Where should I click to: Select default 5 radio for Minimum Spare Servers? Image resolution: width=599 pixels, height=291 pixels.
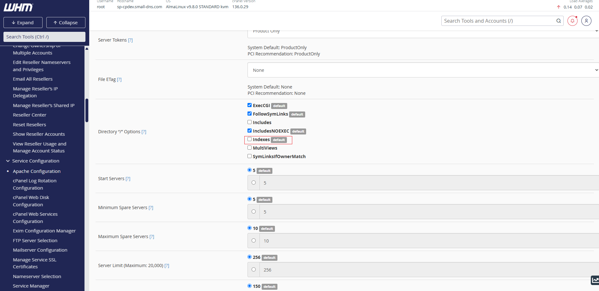249,199
